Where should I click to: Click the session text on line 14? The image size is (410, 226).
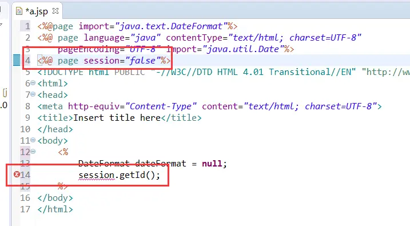[97, 175]
